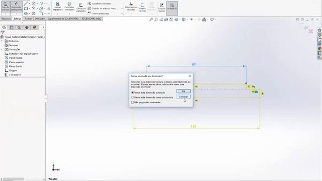Expand the Histórico tree node
The height and width of the screenshot is (181, 322).
tap(2, 41)
